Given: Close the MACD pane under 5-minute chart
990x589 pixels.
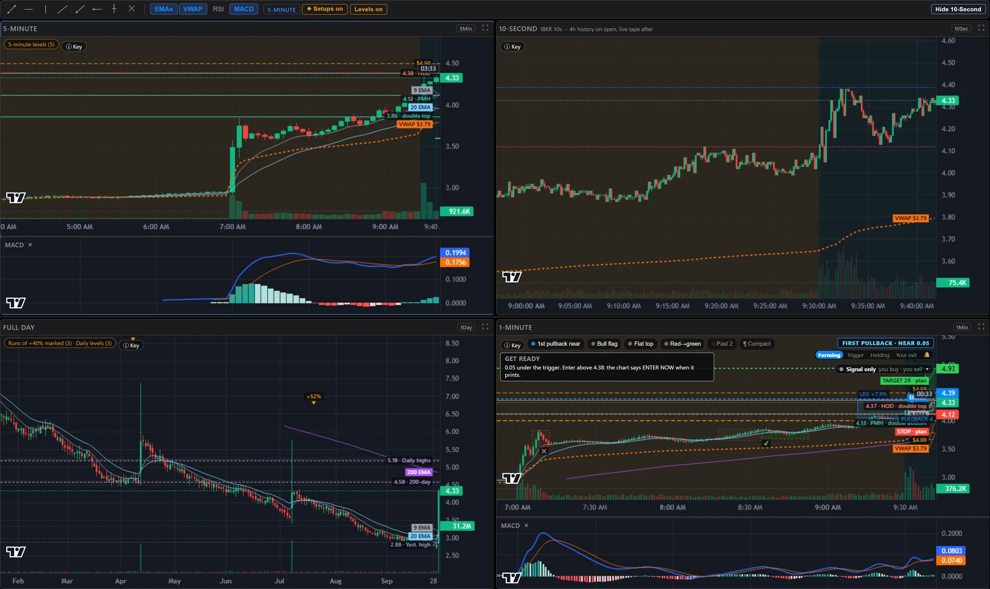Looking at the screenshot, I should 30,245.
